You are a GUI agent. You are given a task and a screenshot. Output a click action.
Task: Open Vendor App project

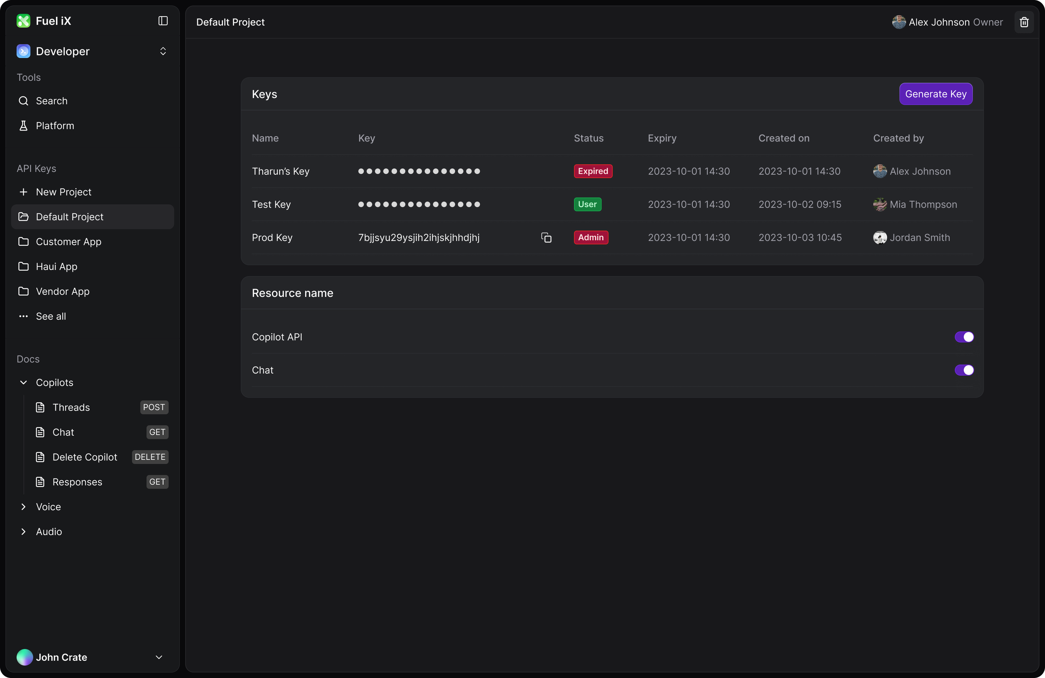pyautogui.click(x=93, y=291)
